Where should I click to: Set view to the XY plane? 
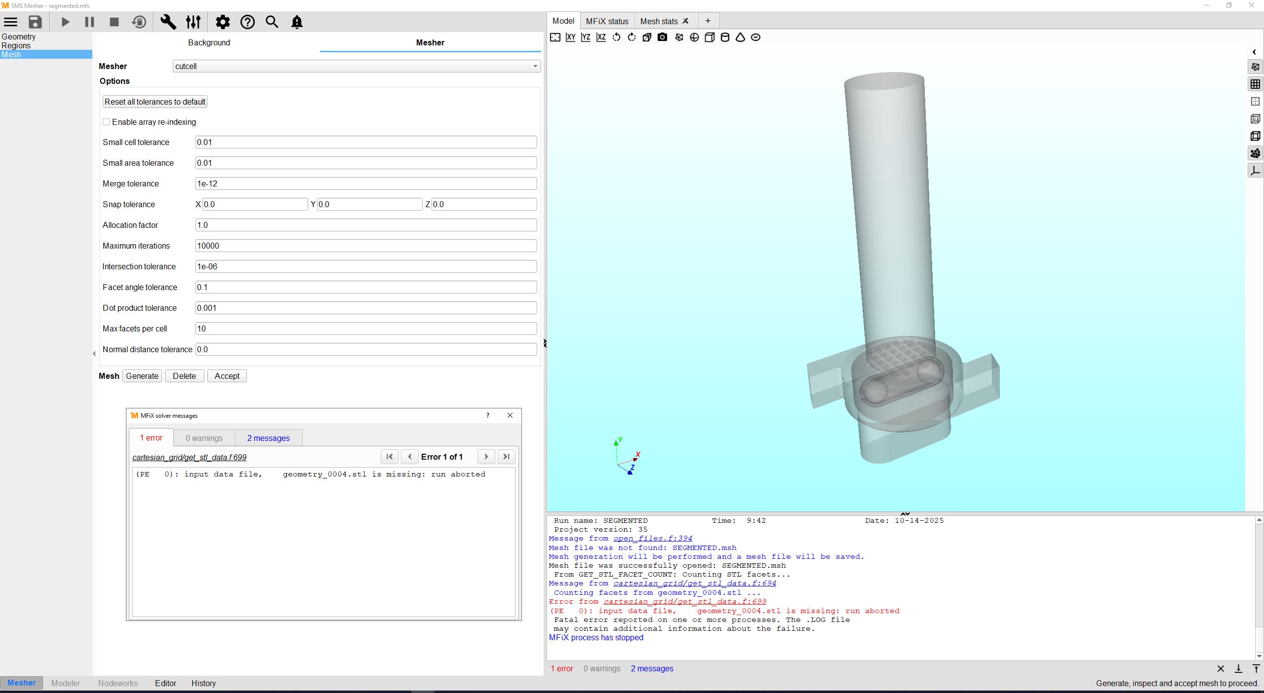(x=570, y=37)
